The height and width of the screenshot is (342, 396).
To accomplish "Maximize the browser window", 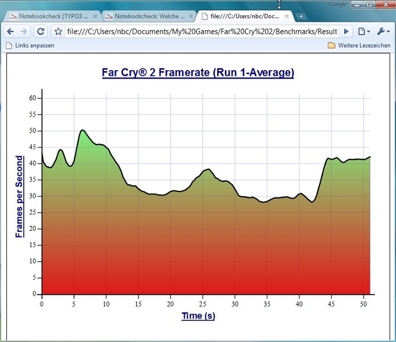I will point(369,5).
